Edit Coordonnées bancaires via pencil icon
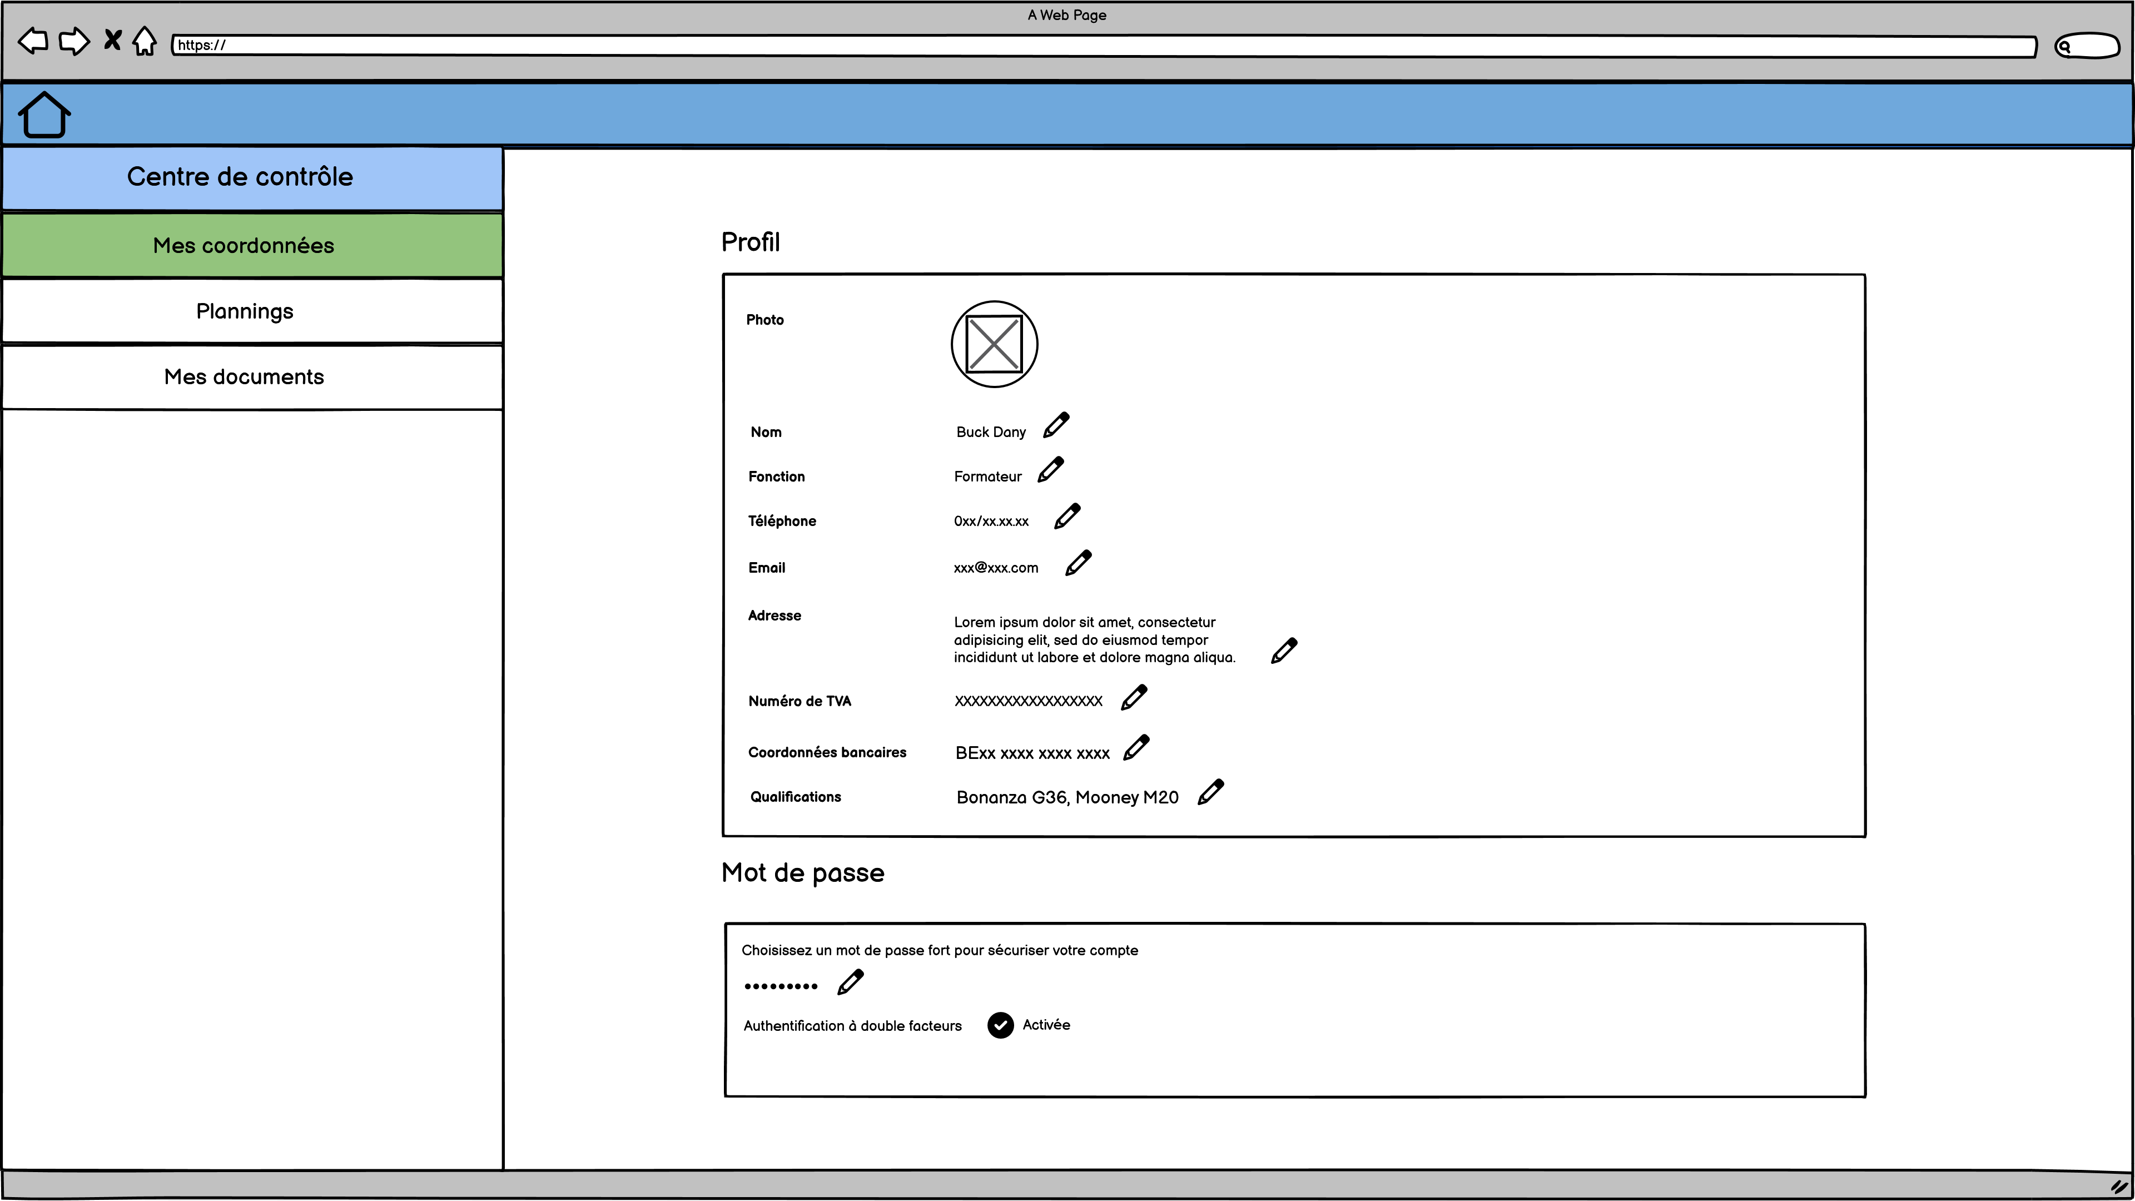Viewport: 2135px width, 1201px height. pyautogui.click(x=1136, y=747)
